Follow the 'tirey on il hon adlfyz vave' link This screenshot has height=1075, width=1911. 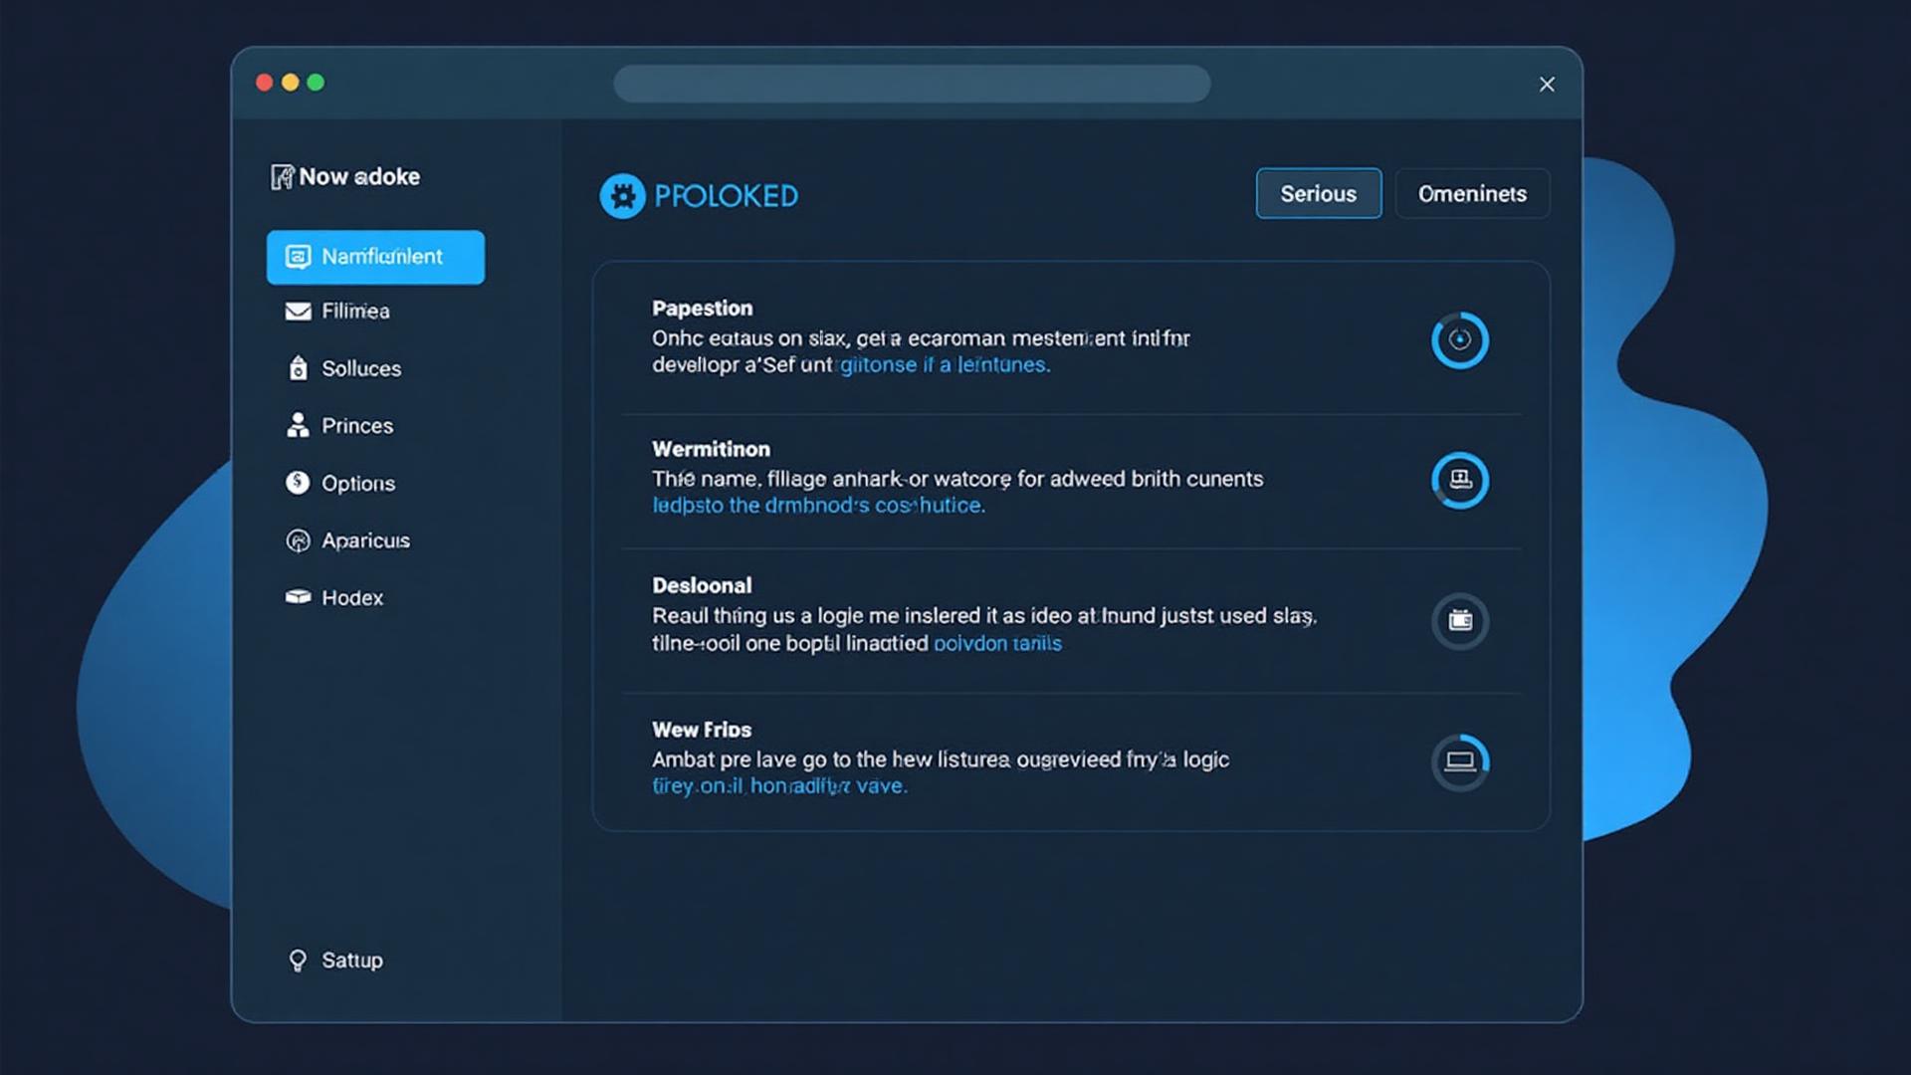coord(779,786)
